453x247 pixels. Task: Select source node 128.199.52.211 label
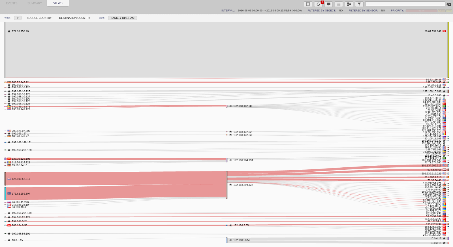coord(21,179)
